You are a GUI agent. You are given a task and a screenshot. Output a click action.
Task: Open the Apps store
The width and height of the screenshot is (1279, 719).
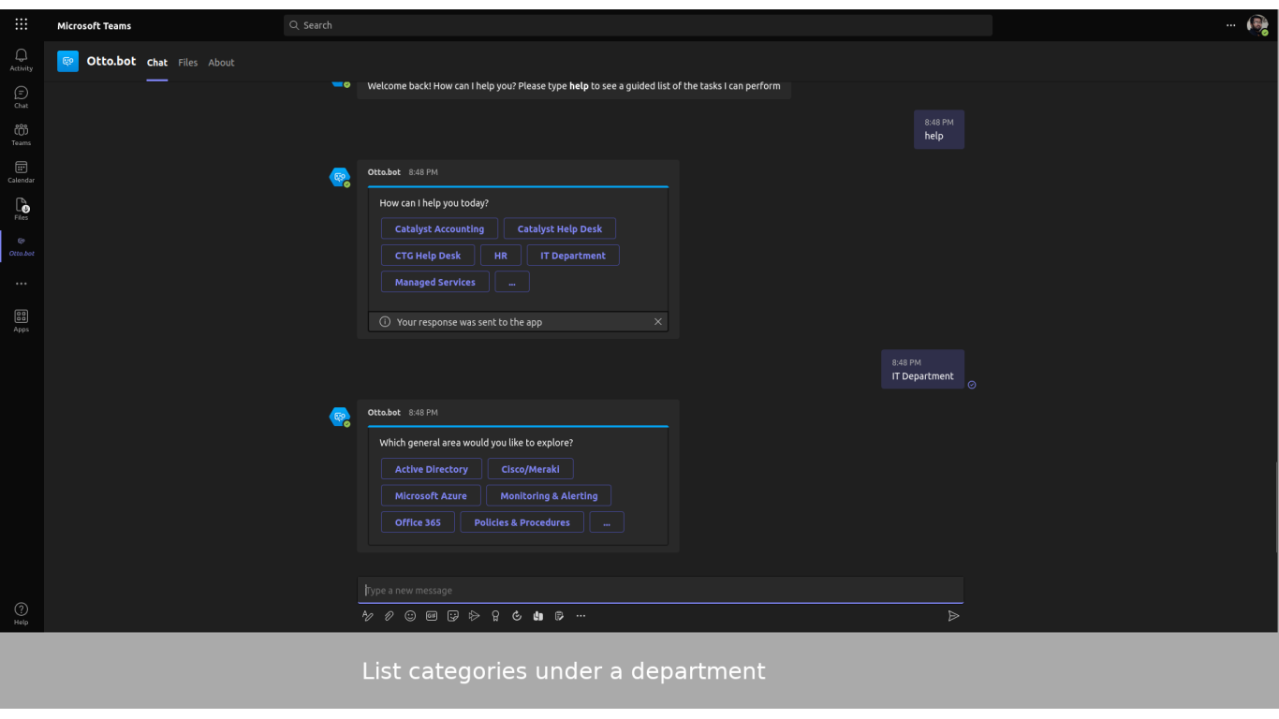(22, 321)
